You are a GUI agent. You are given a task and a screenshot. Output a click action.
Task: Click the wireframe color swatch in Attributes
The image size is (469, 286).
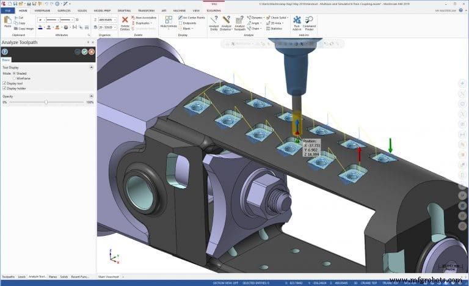(40, 28)
